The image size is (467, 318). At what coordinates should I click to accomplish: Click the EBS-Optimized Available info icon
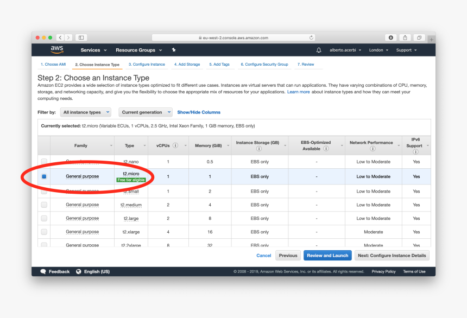click(x=326, y=149)
